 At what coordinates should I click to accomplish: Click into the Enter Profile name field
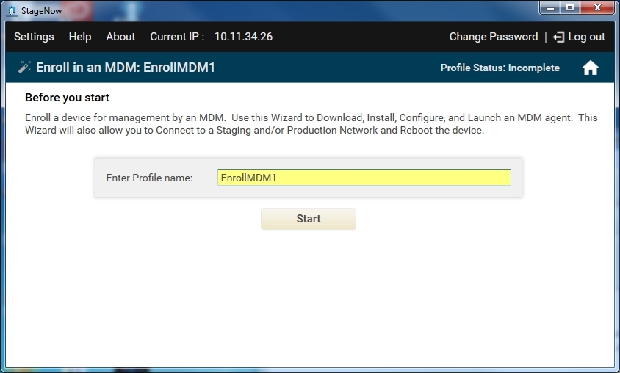364,178
